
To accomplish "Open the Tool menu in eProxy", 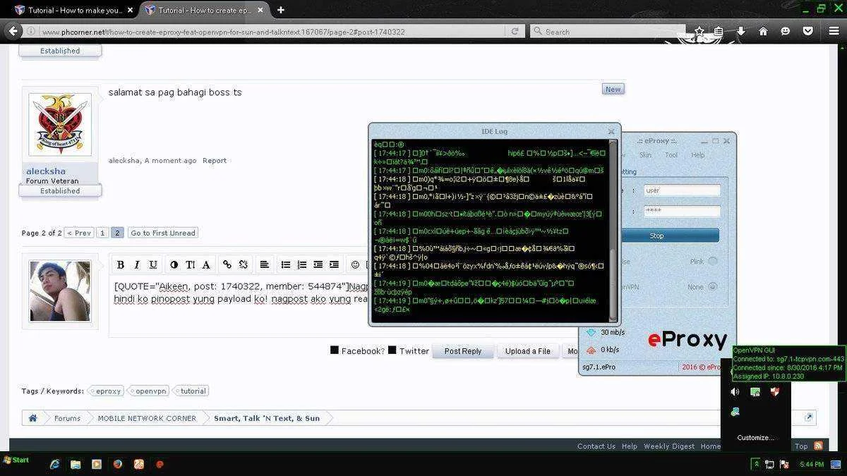I will (x=671, y=155).
